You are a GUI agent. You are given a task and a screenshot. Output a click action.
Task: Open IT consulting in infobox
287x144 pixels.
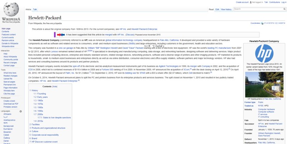pos(263,117)
